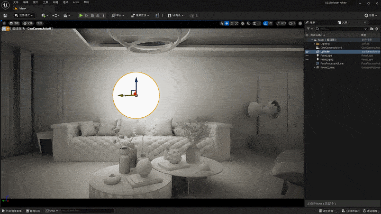Hide the Cylinder actor via eye icon

click(x=307, y=52)
